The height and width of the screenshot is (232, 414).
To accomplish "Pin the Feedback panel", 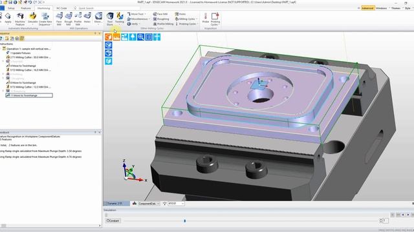I will [95, 132].
